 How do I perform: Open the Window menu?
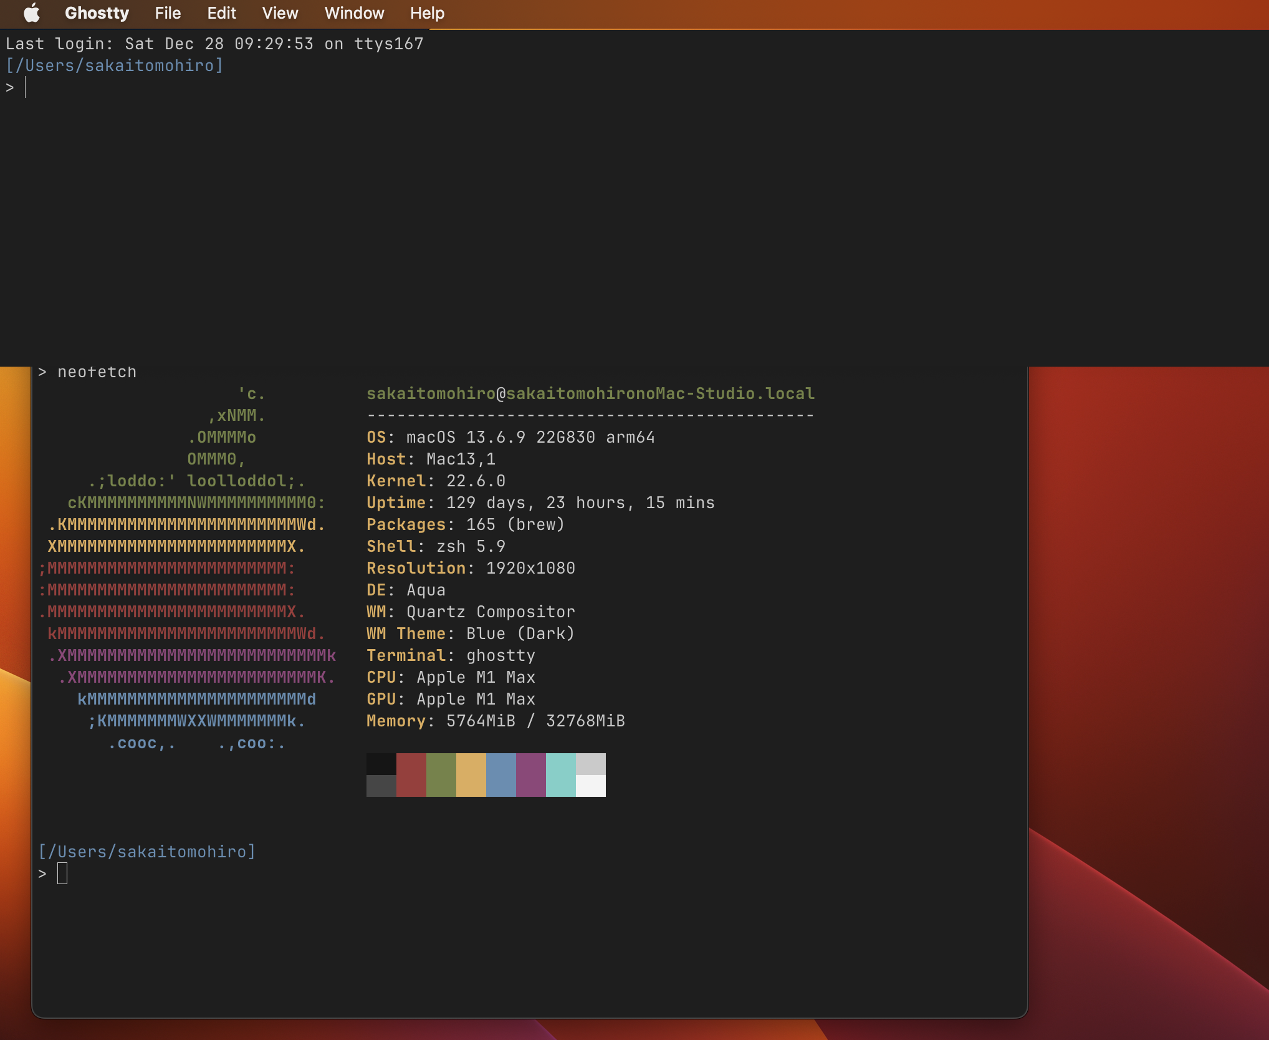(x=354, y=13)
